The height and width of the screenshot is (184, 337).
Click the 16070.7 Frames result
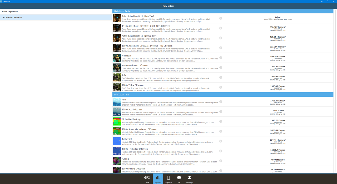[278, 150]
